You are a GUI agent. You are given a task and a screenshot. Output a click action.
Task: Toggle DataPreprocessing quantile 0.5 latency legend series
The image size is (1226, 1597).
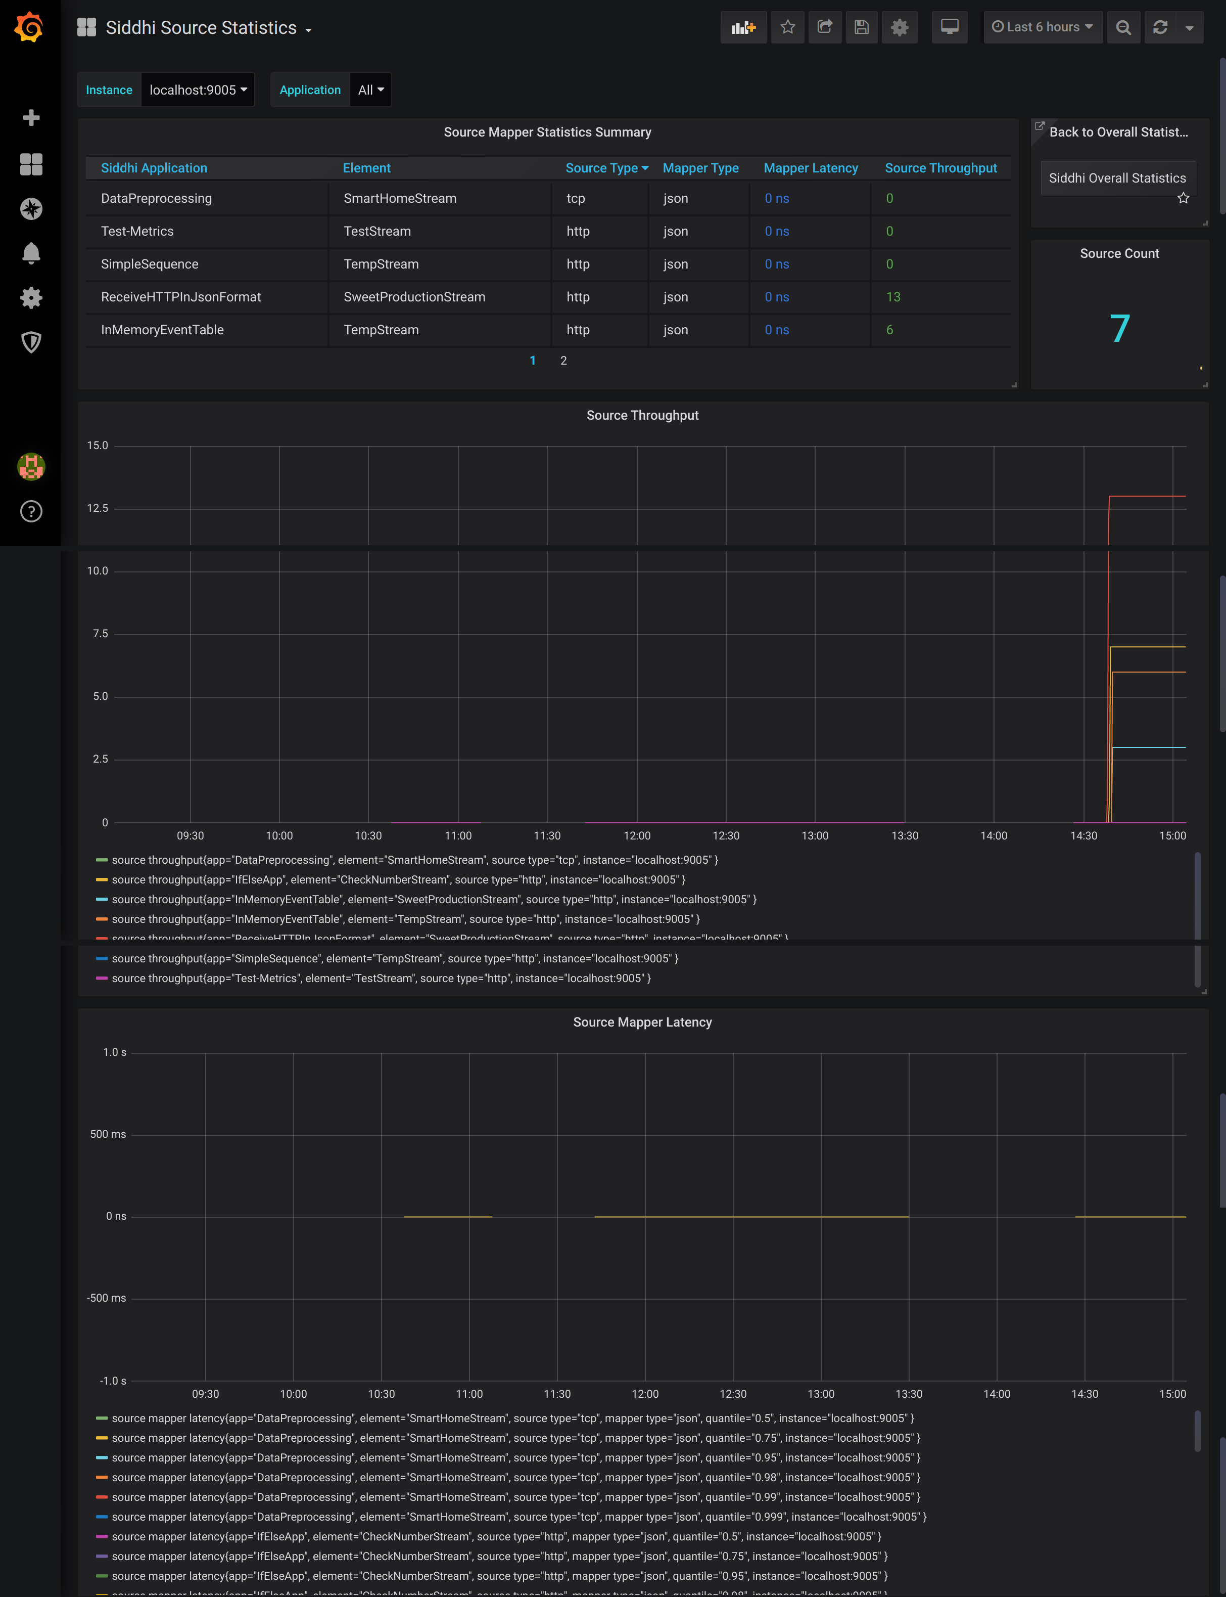(513, 1418)
